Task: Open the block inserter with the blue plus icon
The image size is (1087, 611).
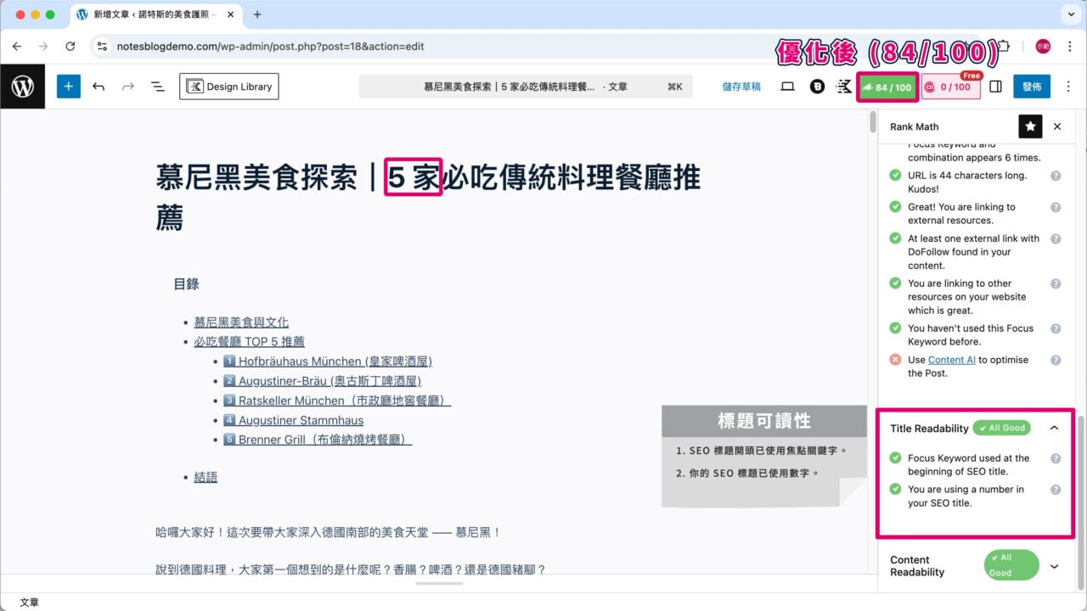Action: [x=68, y=86]
